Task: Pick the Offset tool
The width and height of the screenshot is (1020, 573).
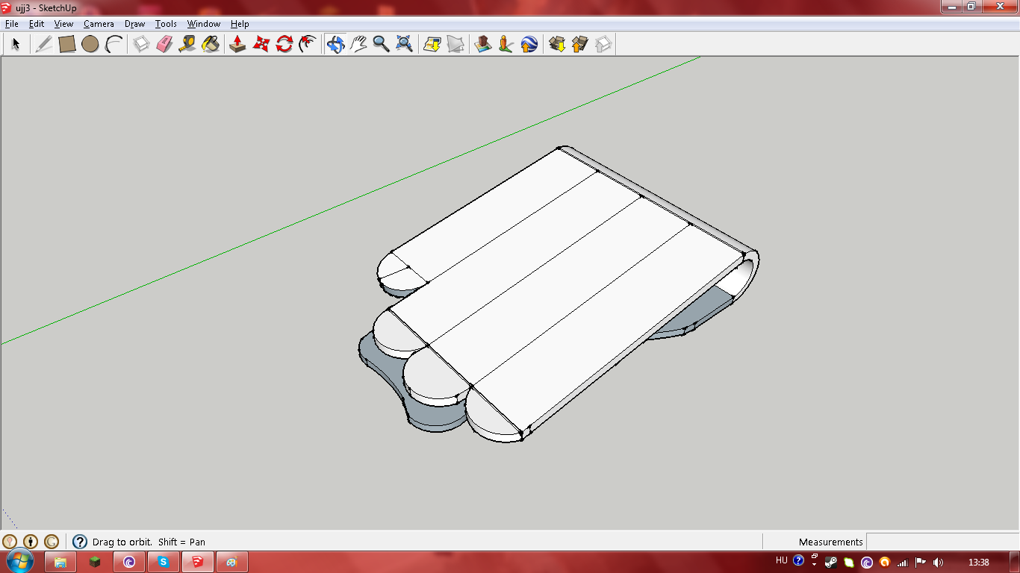Action: pos(307,44)
